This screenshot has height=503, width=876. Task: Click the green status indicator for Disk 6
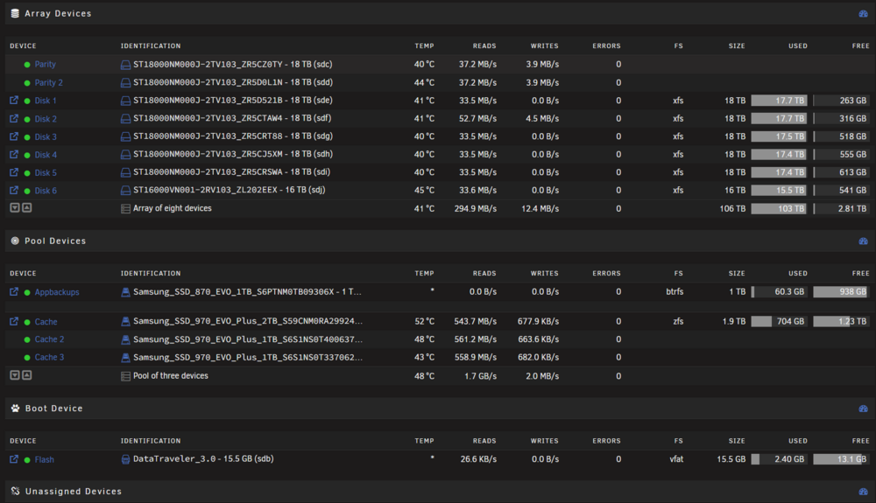(27, 191)
